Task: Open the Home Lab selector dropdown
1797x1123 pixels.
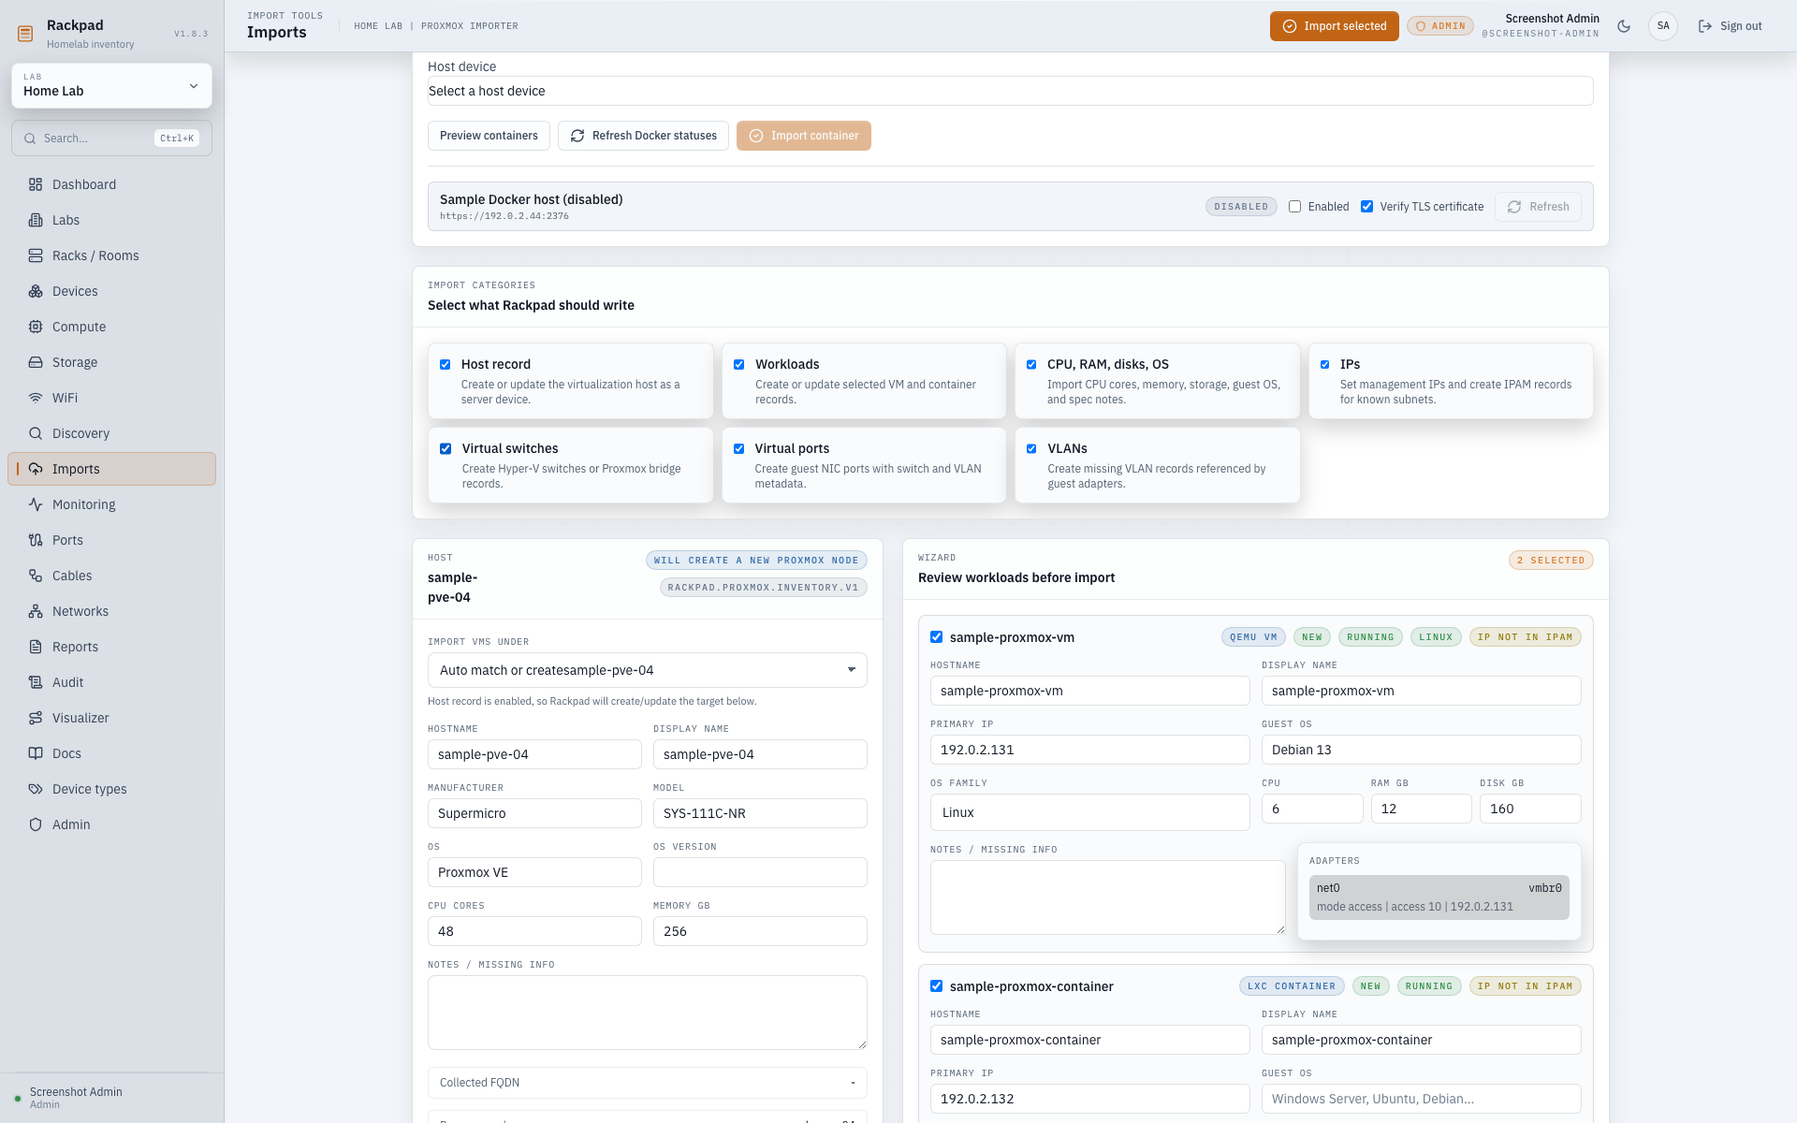Action: 111,85
